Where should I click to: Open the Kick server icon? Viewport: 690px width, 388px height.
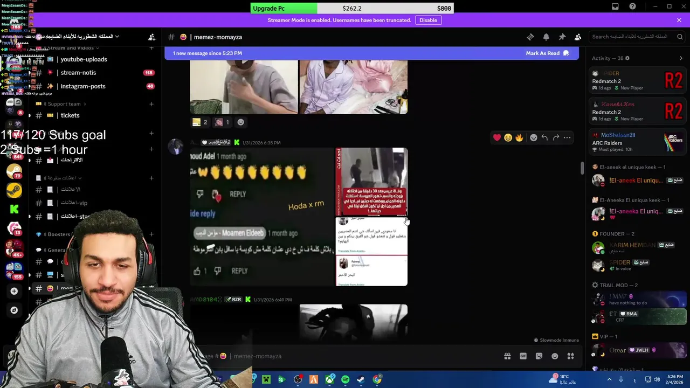pyautogui.click(x=14, y=210)
